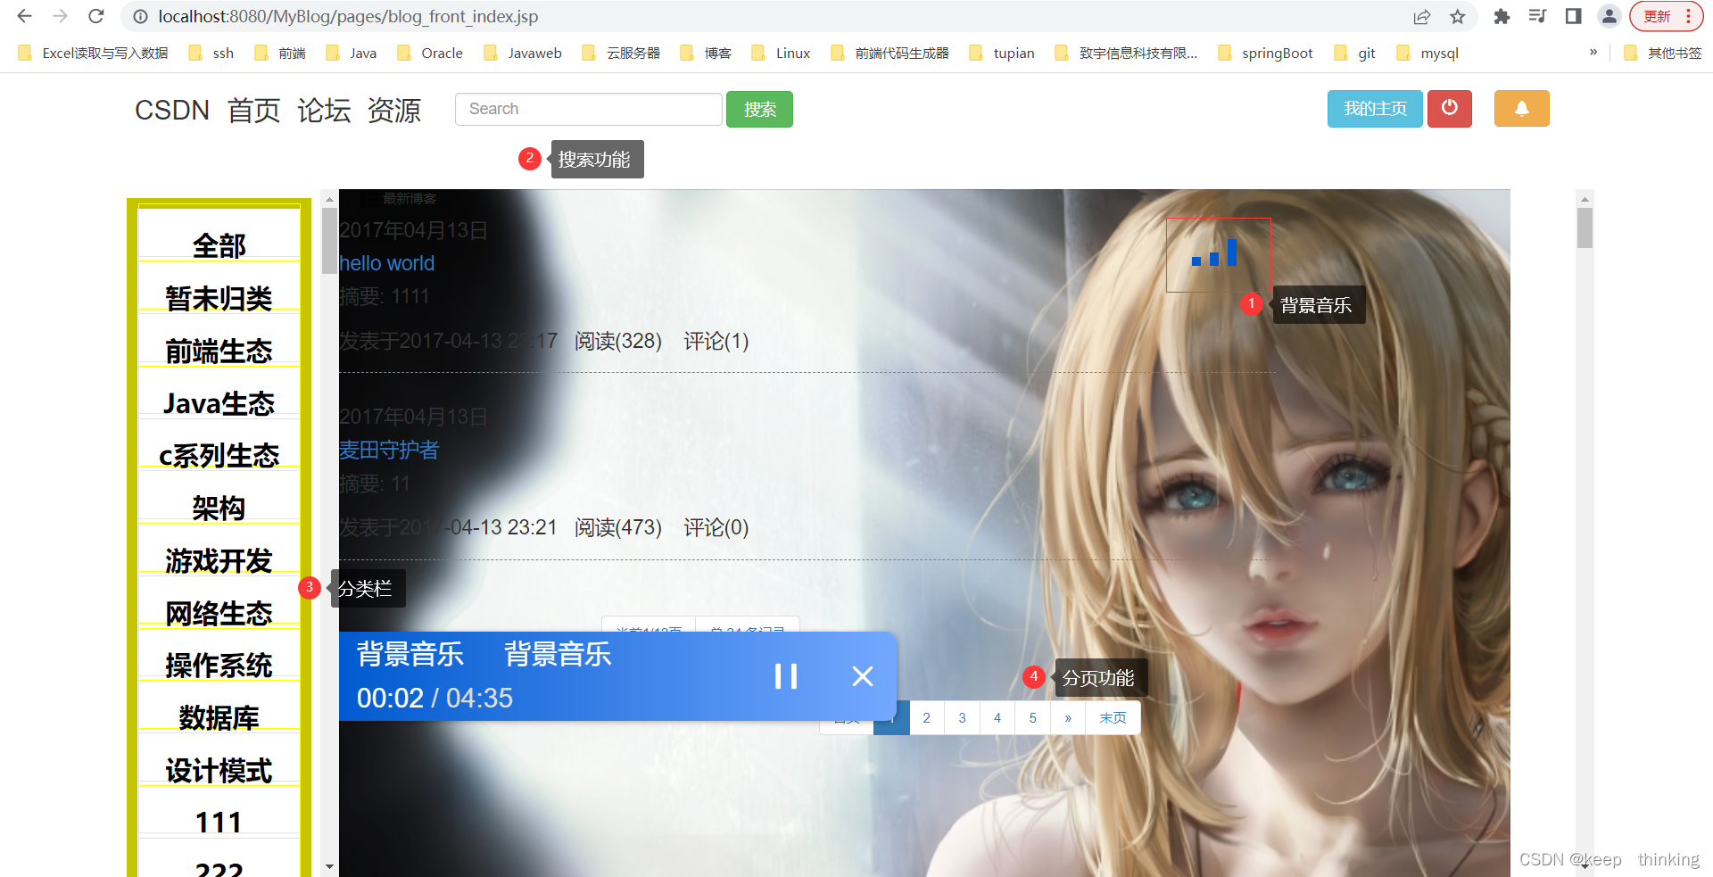Open 我的主页 button
Screen dimensions: 1713x877
coord(1375,109)
